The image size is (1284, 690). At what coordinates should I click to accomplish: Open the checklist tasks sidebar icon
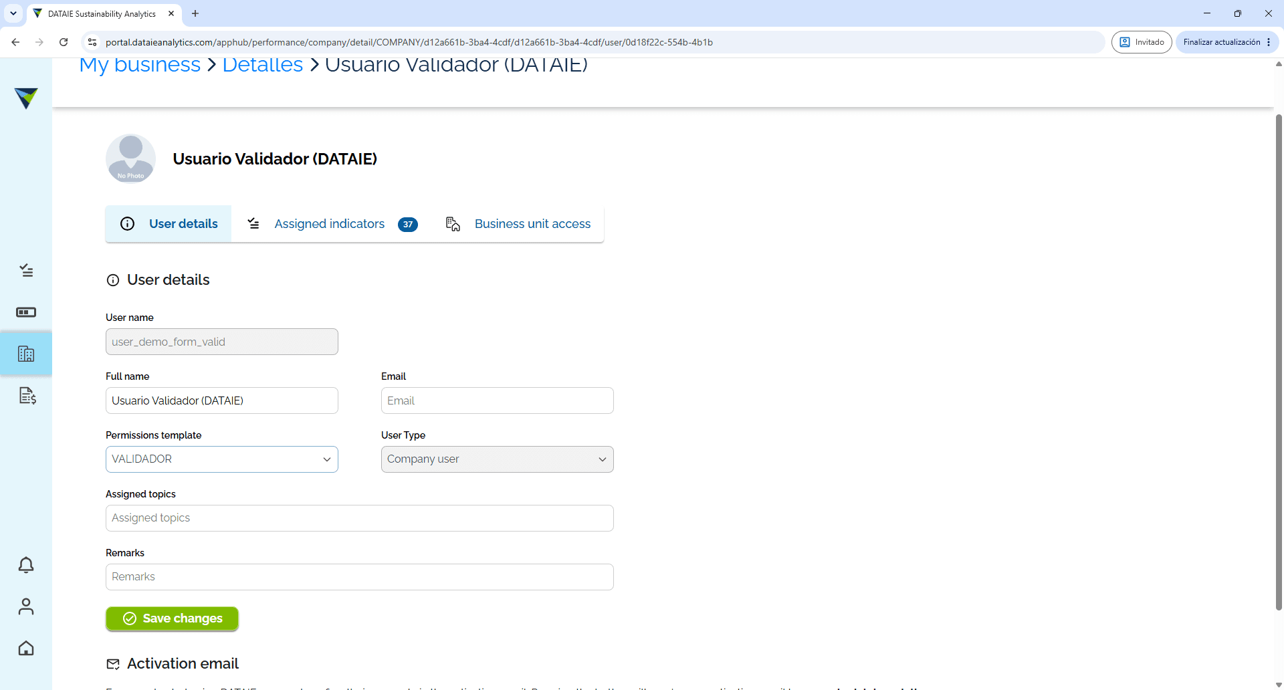click(26, 270)
